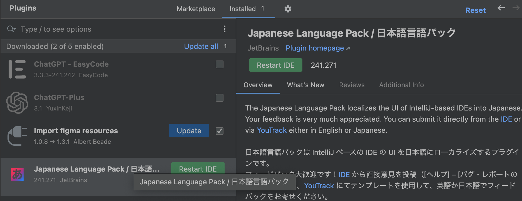
Task: Open the three-dot search options menu
Action: click(225, 29)
